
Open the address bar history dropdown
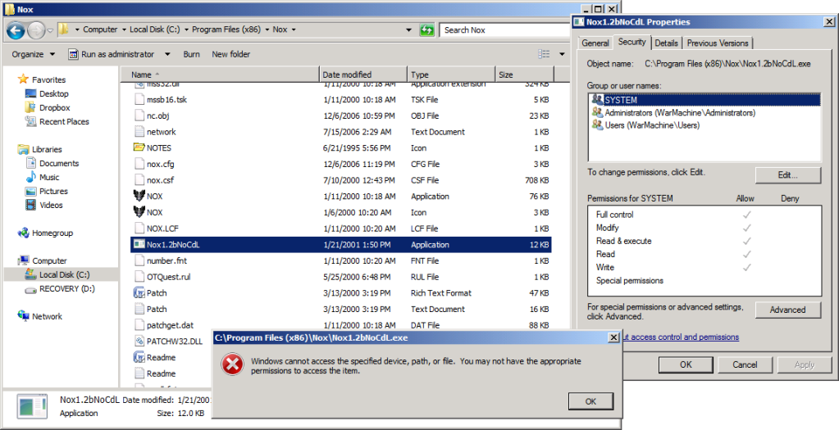pos(408,30)
